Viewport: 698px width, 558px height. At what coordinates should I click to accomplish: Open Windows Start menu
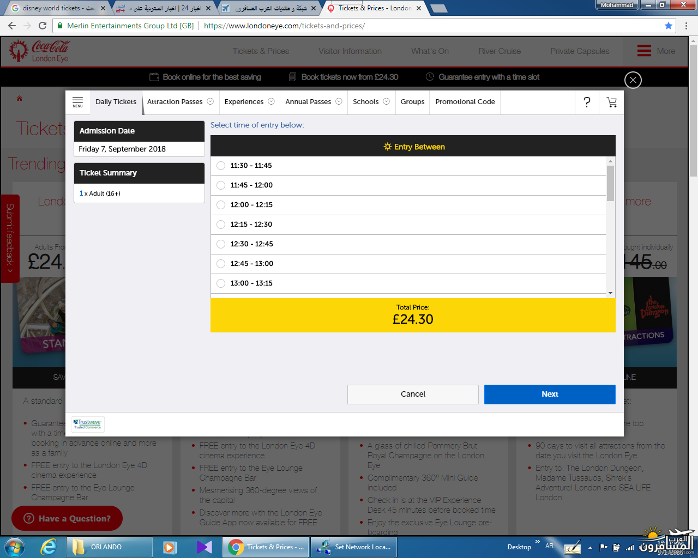(15, 547)
